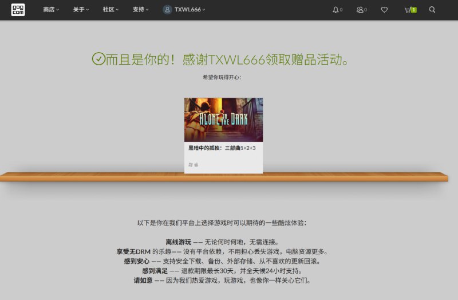Click the GOG.com logo
The image size is (458, 300).
[x=18, y=10]
